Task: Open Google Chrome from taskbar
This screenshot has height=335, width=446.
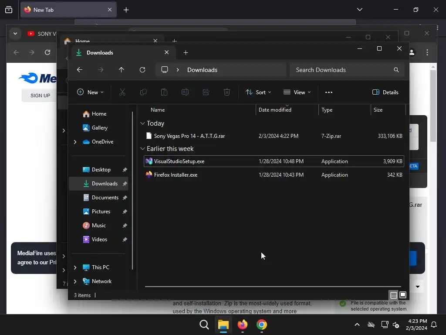Action: [262, 325]
